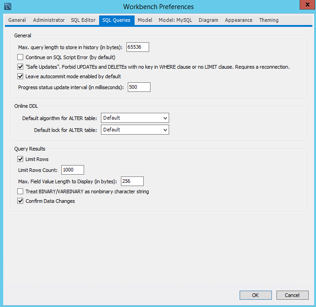Click the Max. query length input field

(138, 47)
